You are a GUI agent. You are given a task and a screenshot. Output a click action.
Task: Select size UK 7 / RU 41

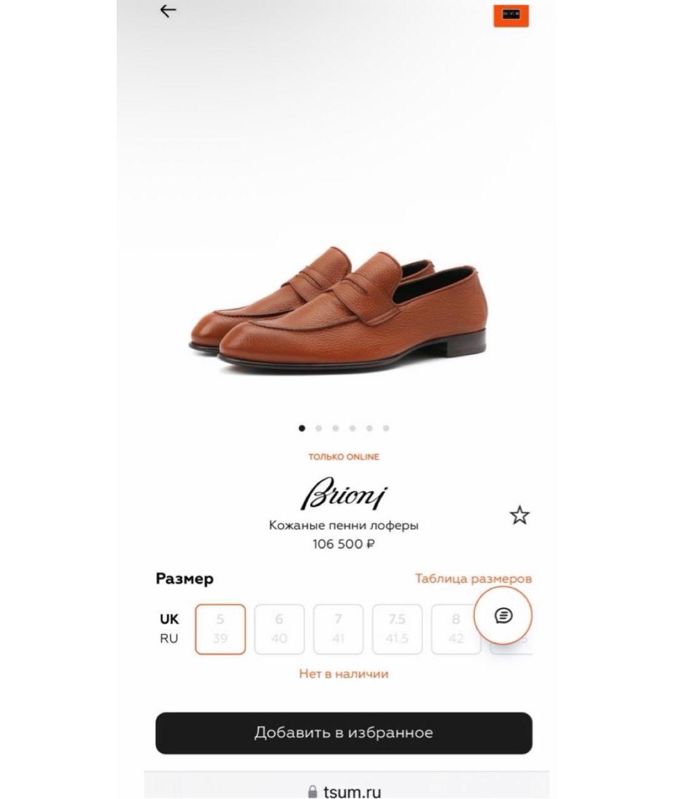pyautogui.click(x=338, y=629)
